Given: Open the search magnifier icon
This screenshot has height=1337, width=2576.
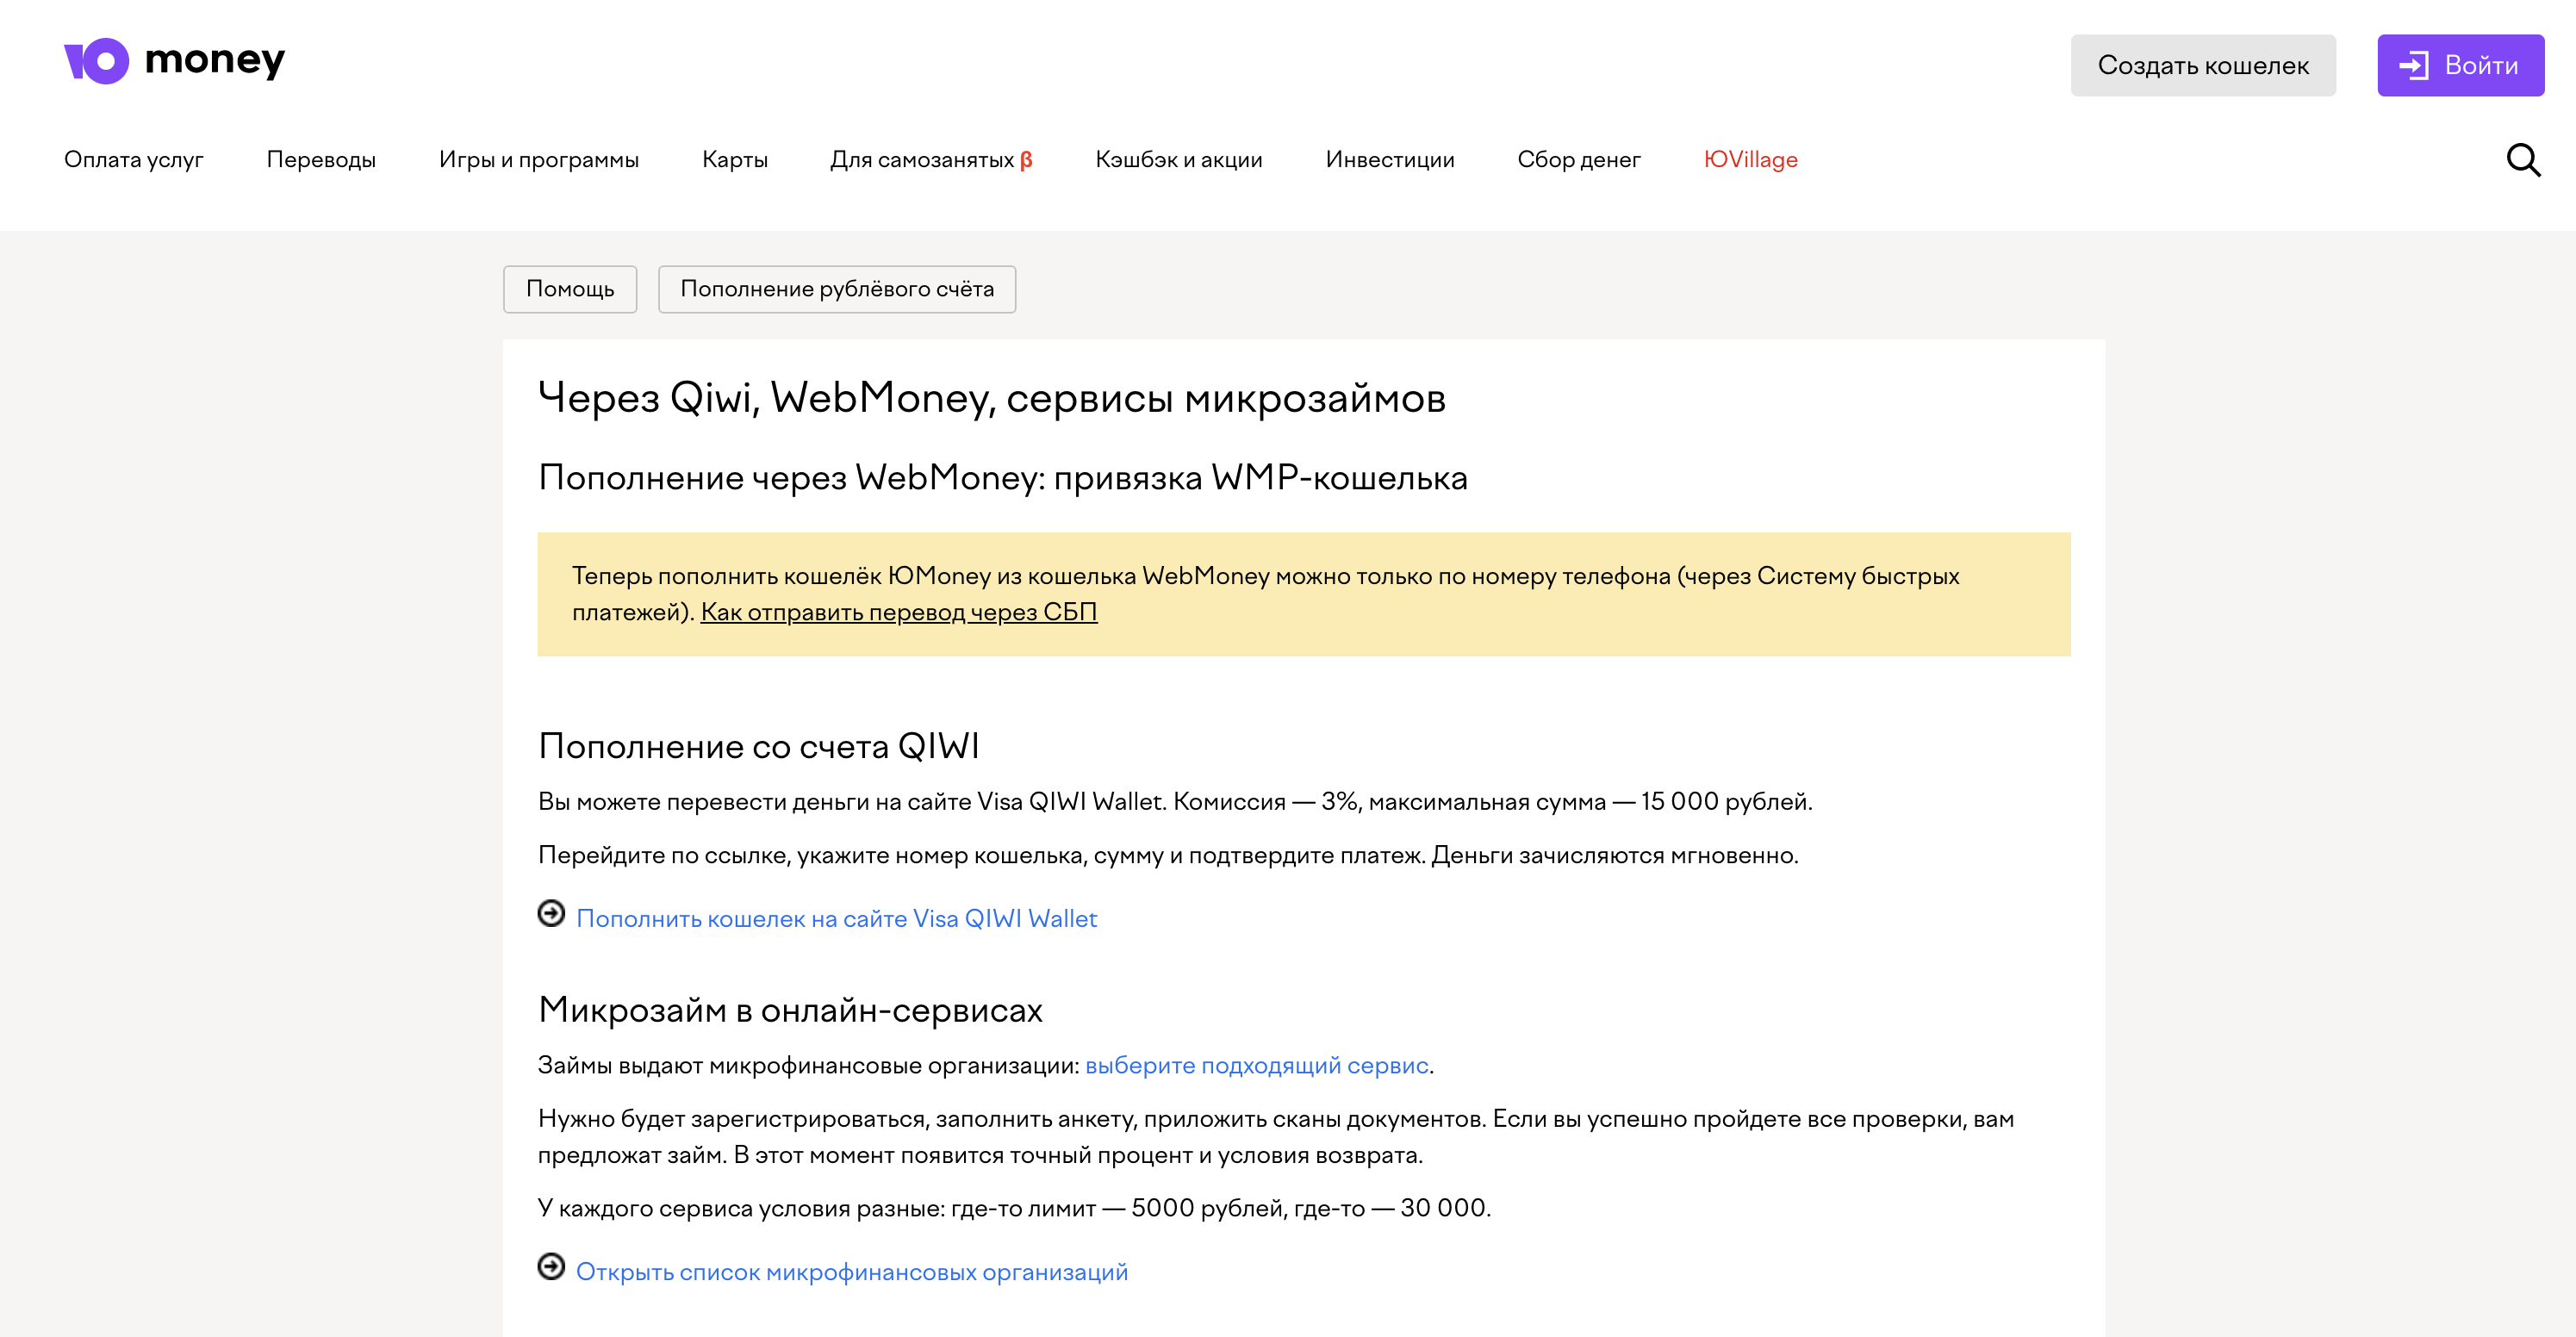Looking at the screenshot, I should point(2523,160).
